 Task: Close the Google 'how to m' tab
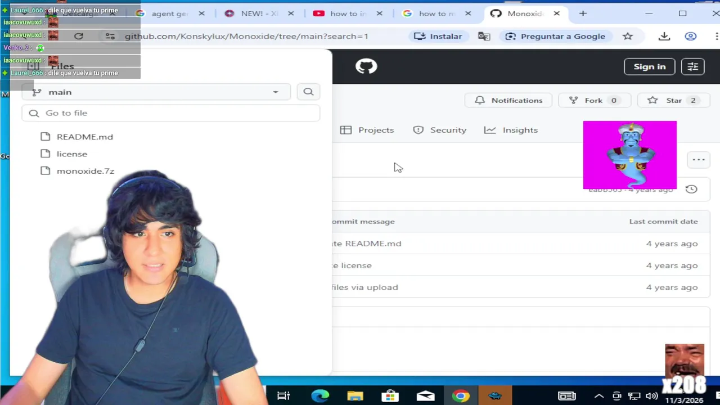click(x=468, y=13)
